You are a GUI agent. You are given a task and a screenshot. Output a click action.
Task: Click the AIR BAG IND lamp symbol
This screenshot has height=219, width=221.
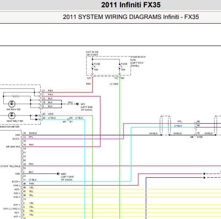tap(12, 104)
